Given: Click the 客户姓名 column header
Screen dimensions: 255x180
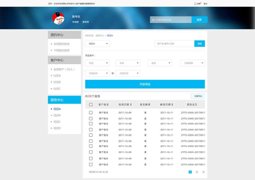Looking at the screenshot, I should coord(104,105).
